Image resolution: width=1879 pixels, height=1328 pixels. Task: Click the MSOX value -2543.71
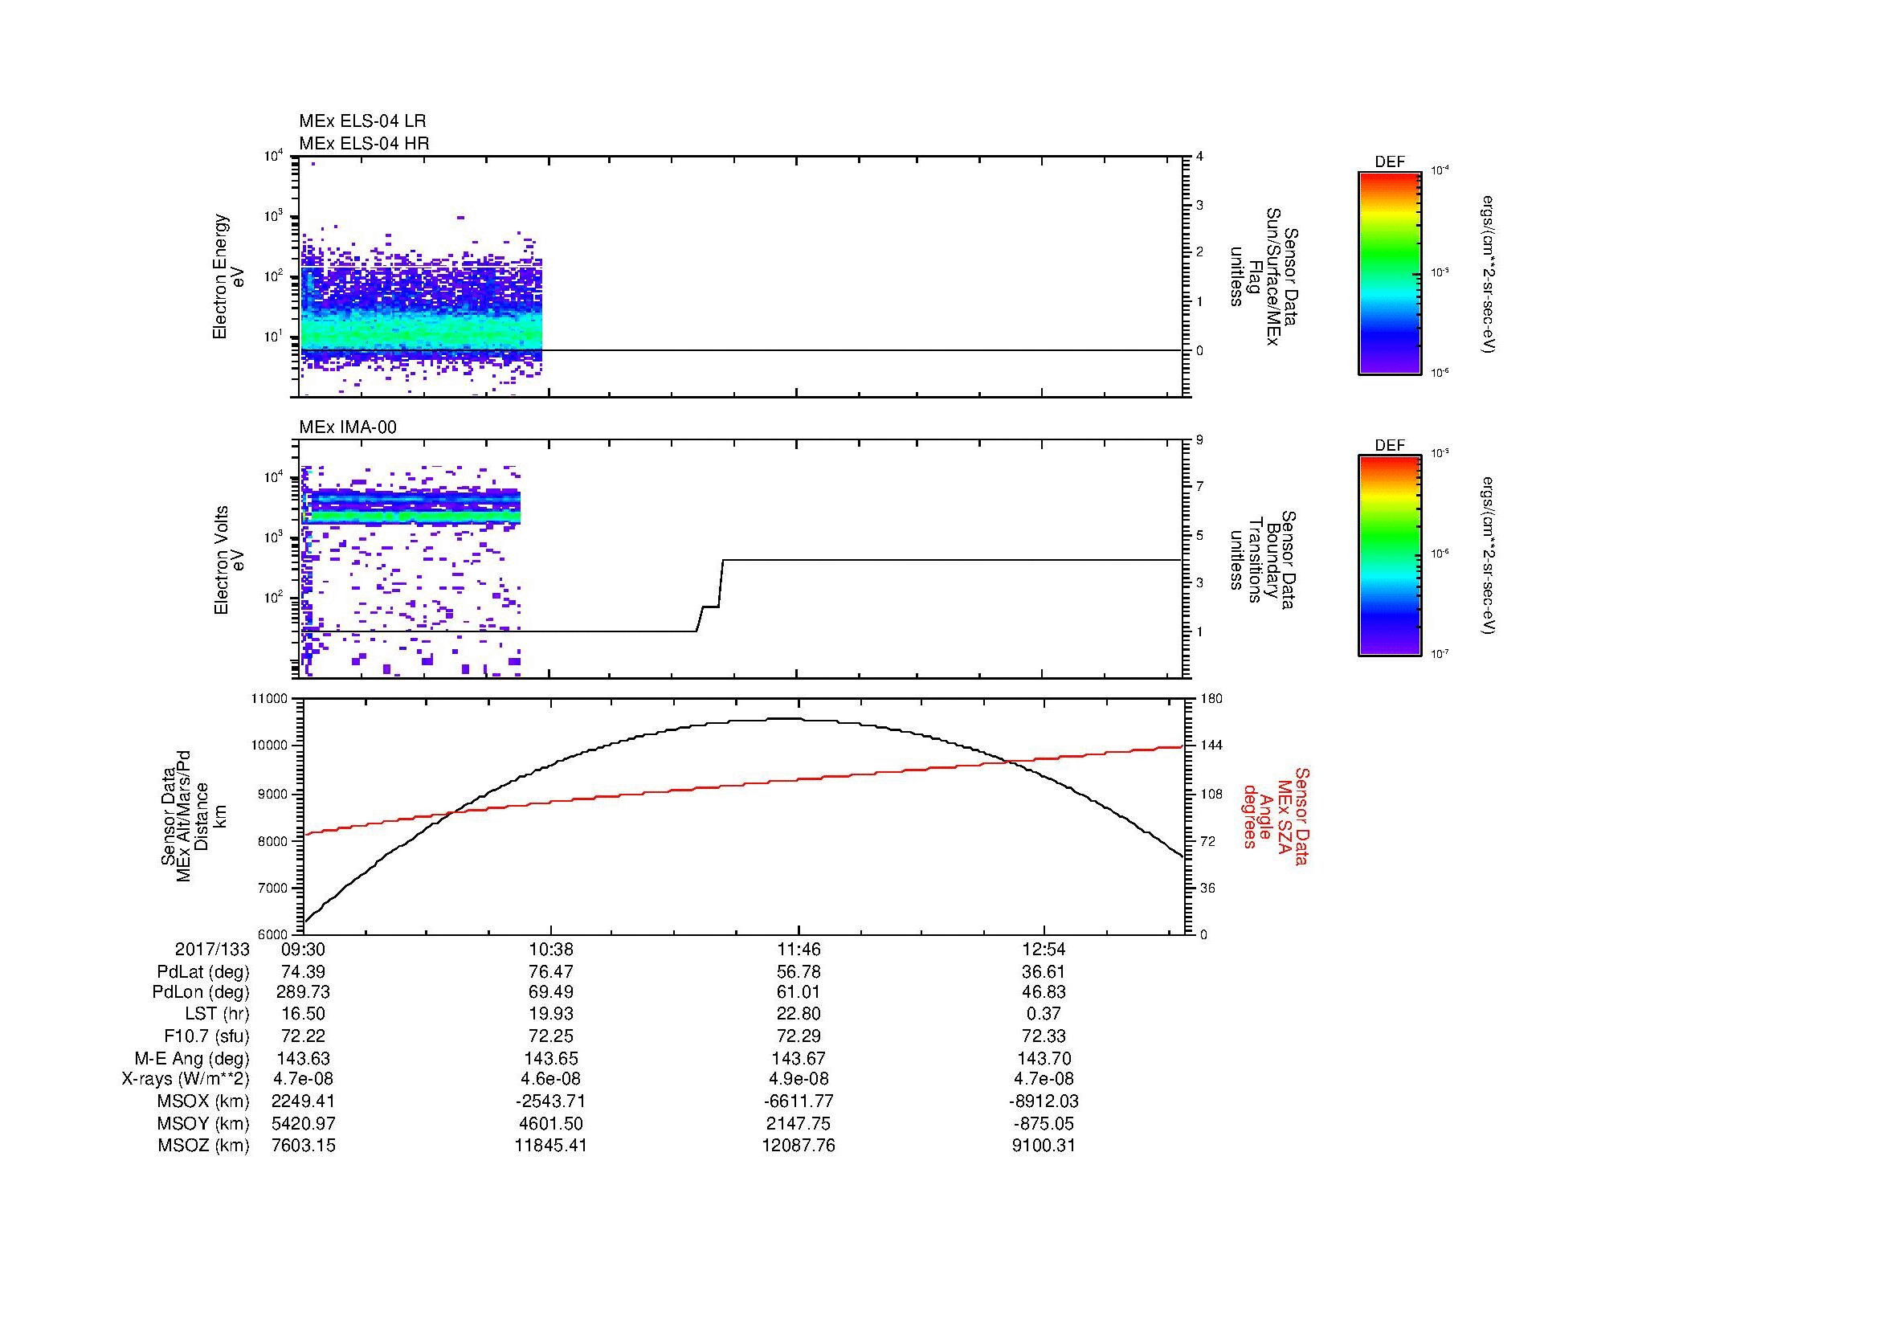pos(552,1101)
